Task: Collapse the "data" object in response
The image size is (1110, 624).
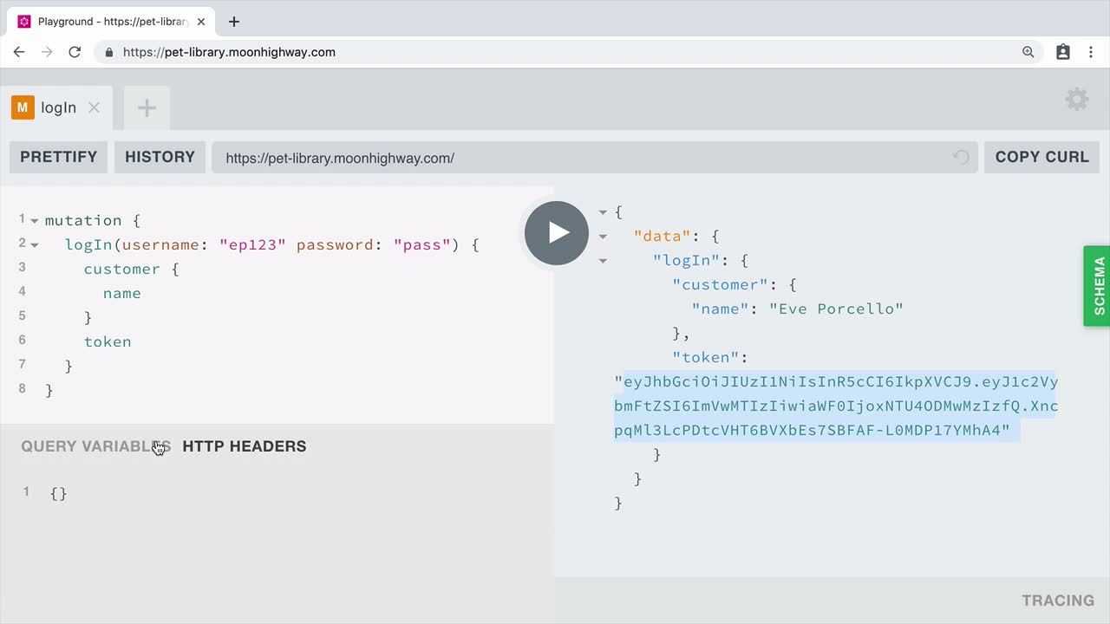Action: pyautogui.click(x=603, y=236)
